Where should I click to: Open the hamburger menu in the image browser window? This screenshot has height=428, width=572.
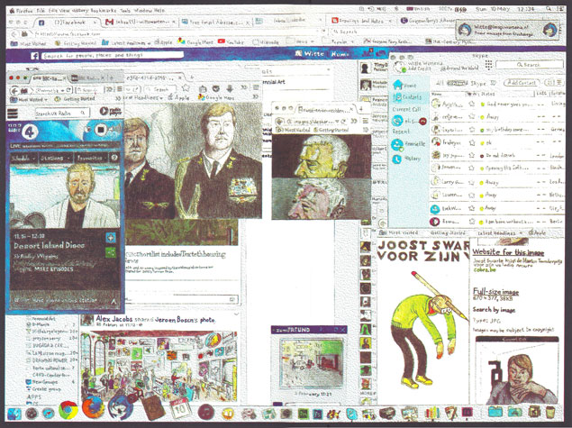pyautogui.click(x=365, y=121)
